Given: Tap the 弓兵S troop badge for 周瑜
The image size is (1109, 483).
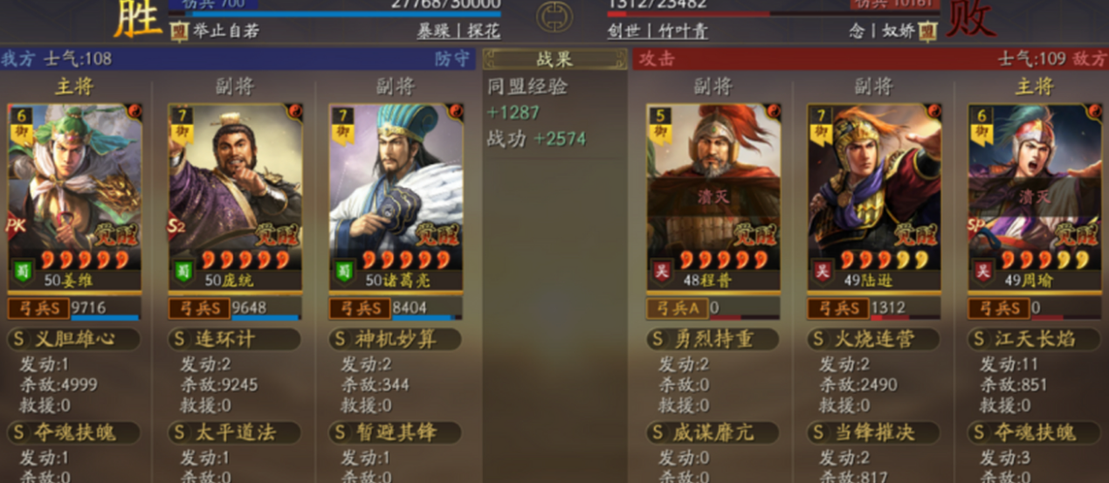Looking at the screenshot, I should click(x=998, y=308).
